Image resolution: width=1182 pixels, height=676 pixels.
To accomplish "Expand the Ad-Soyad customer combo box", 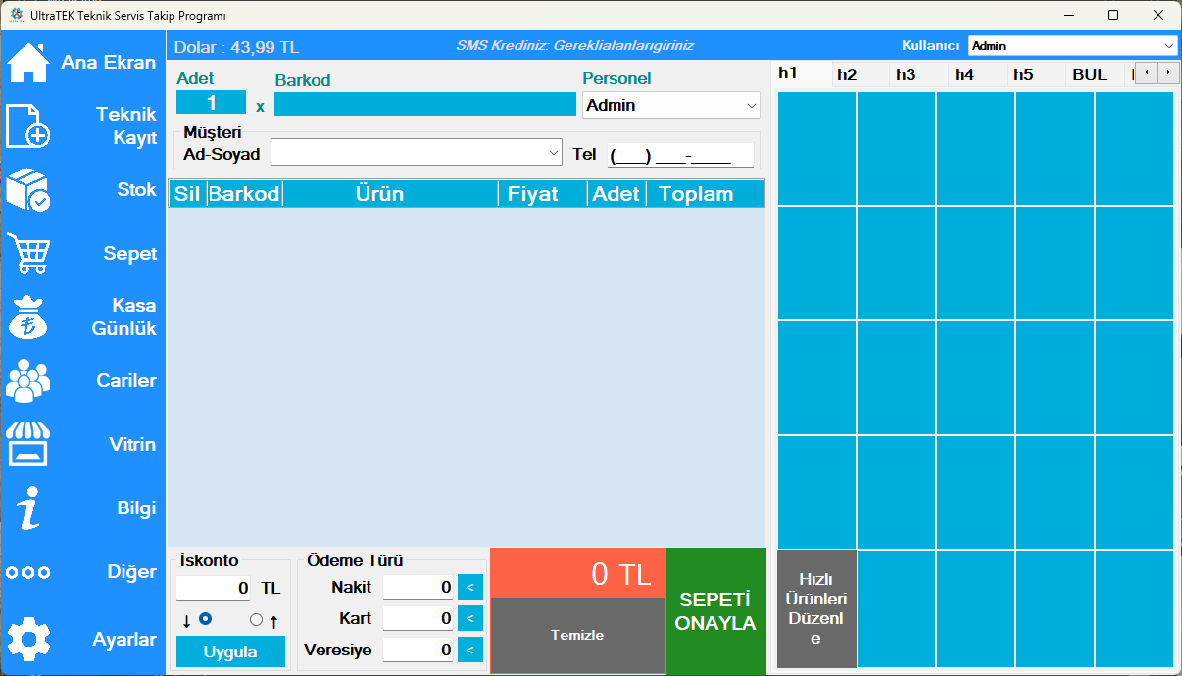I will tap(554, 153).
